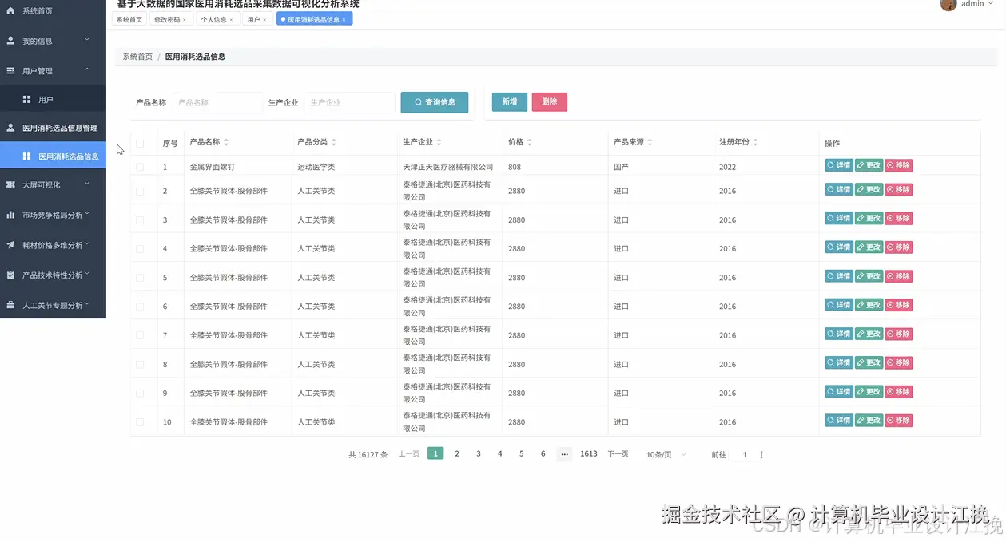Click the 新增 button

(x=509, y=101)
